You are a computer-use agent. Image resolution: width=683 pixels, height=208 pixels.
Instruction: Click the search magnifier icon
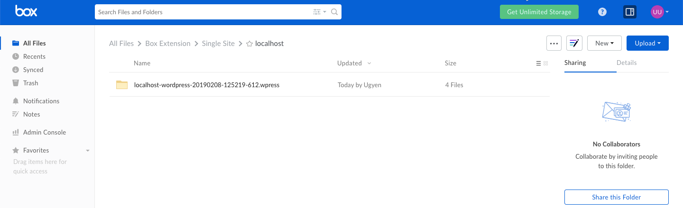(x=334, y=12)
